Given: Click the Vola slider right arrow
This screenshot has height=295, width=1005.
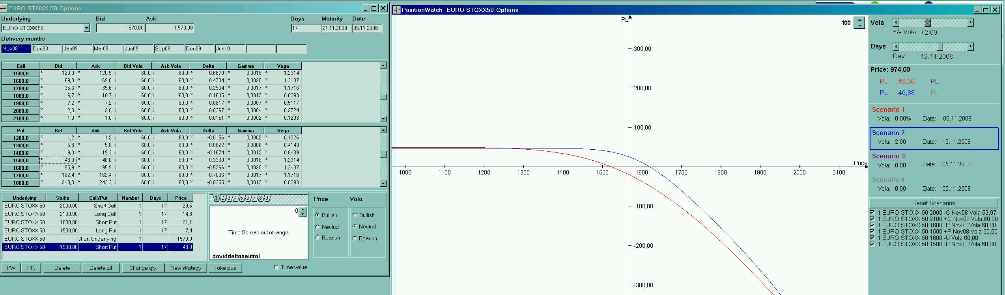Looking at the screenshot, I should 970,23.
